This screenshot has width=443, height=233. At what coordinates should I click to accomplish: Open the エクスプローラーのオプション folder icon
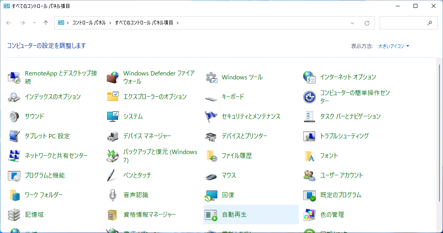pos(113,97)
